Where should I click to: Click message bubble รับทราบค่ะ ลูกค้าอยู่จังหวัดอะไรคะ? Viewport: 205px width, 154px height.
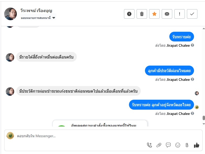[x=161, y=104]
